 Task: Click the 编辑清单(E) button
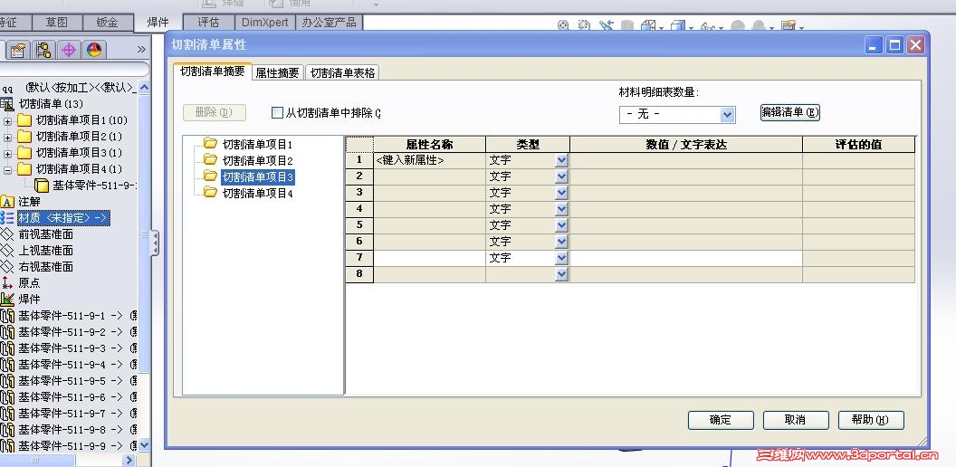click(x=789, y=113)
